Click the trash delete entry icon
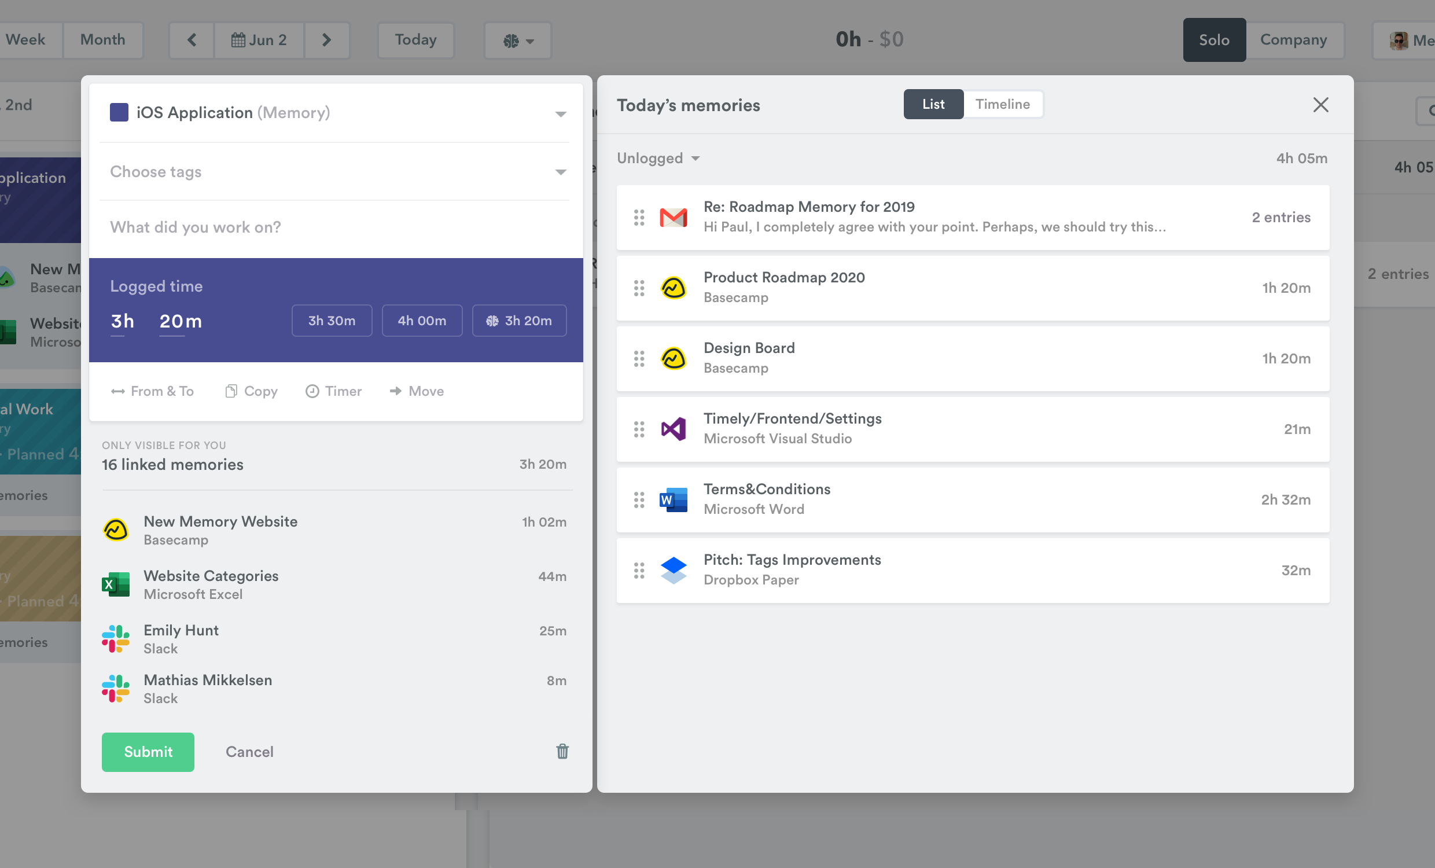 tap(562, 752)
